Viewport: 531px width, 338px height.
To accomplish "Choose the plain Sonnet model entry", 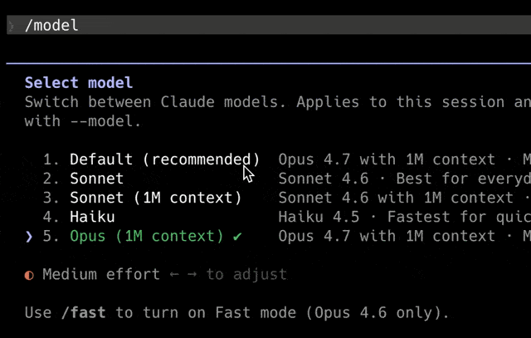I will coord(96,179).
